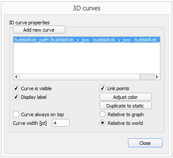
Task: Click the curve list's right scroll arrow
Action: tap(157, 77)
